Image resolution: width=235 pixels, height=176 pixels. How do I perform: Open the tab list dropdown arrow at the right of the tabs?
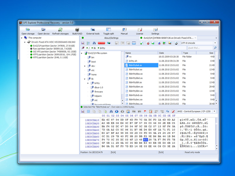[x=216, y=38]
